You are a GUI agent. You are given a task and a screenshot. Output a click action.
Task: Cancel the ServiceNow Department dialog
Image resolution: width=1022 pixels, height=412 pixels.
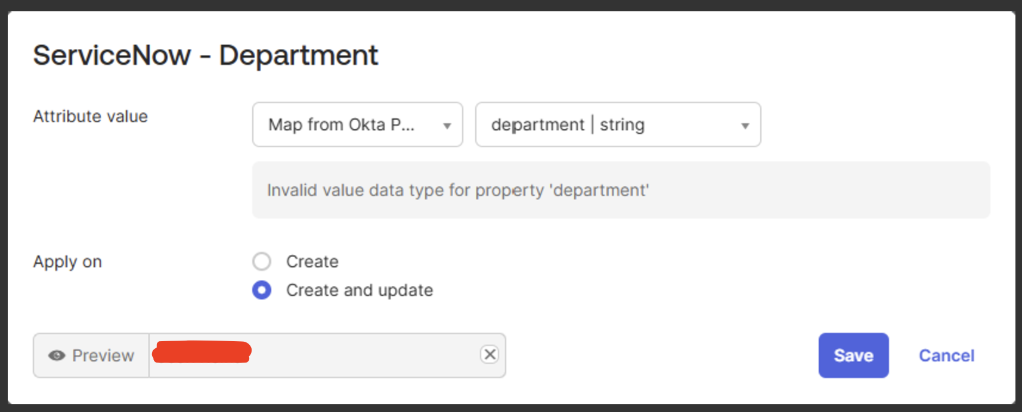pos(946,355)
